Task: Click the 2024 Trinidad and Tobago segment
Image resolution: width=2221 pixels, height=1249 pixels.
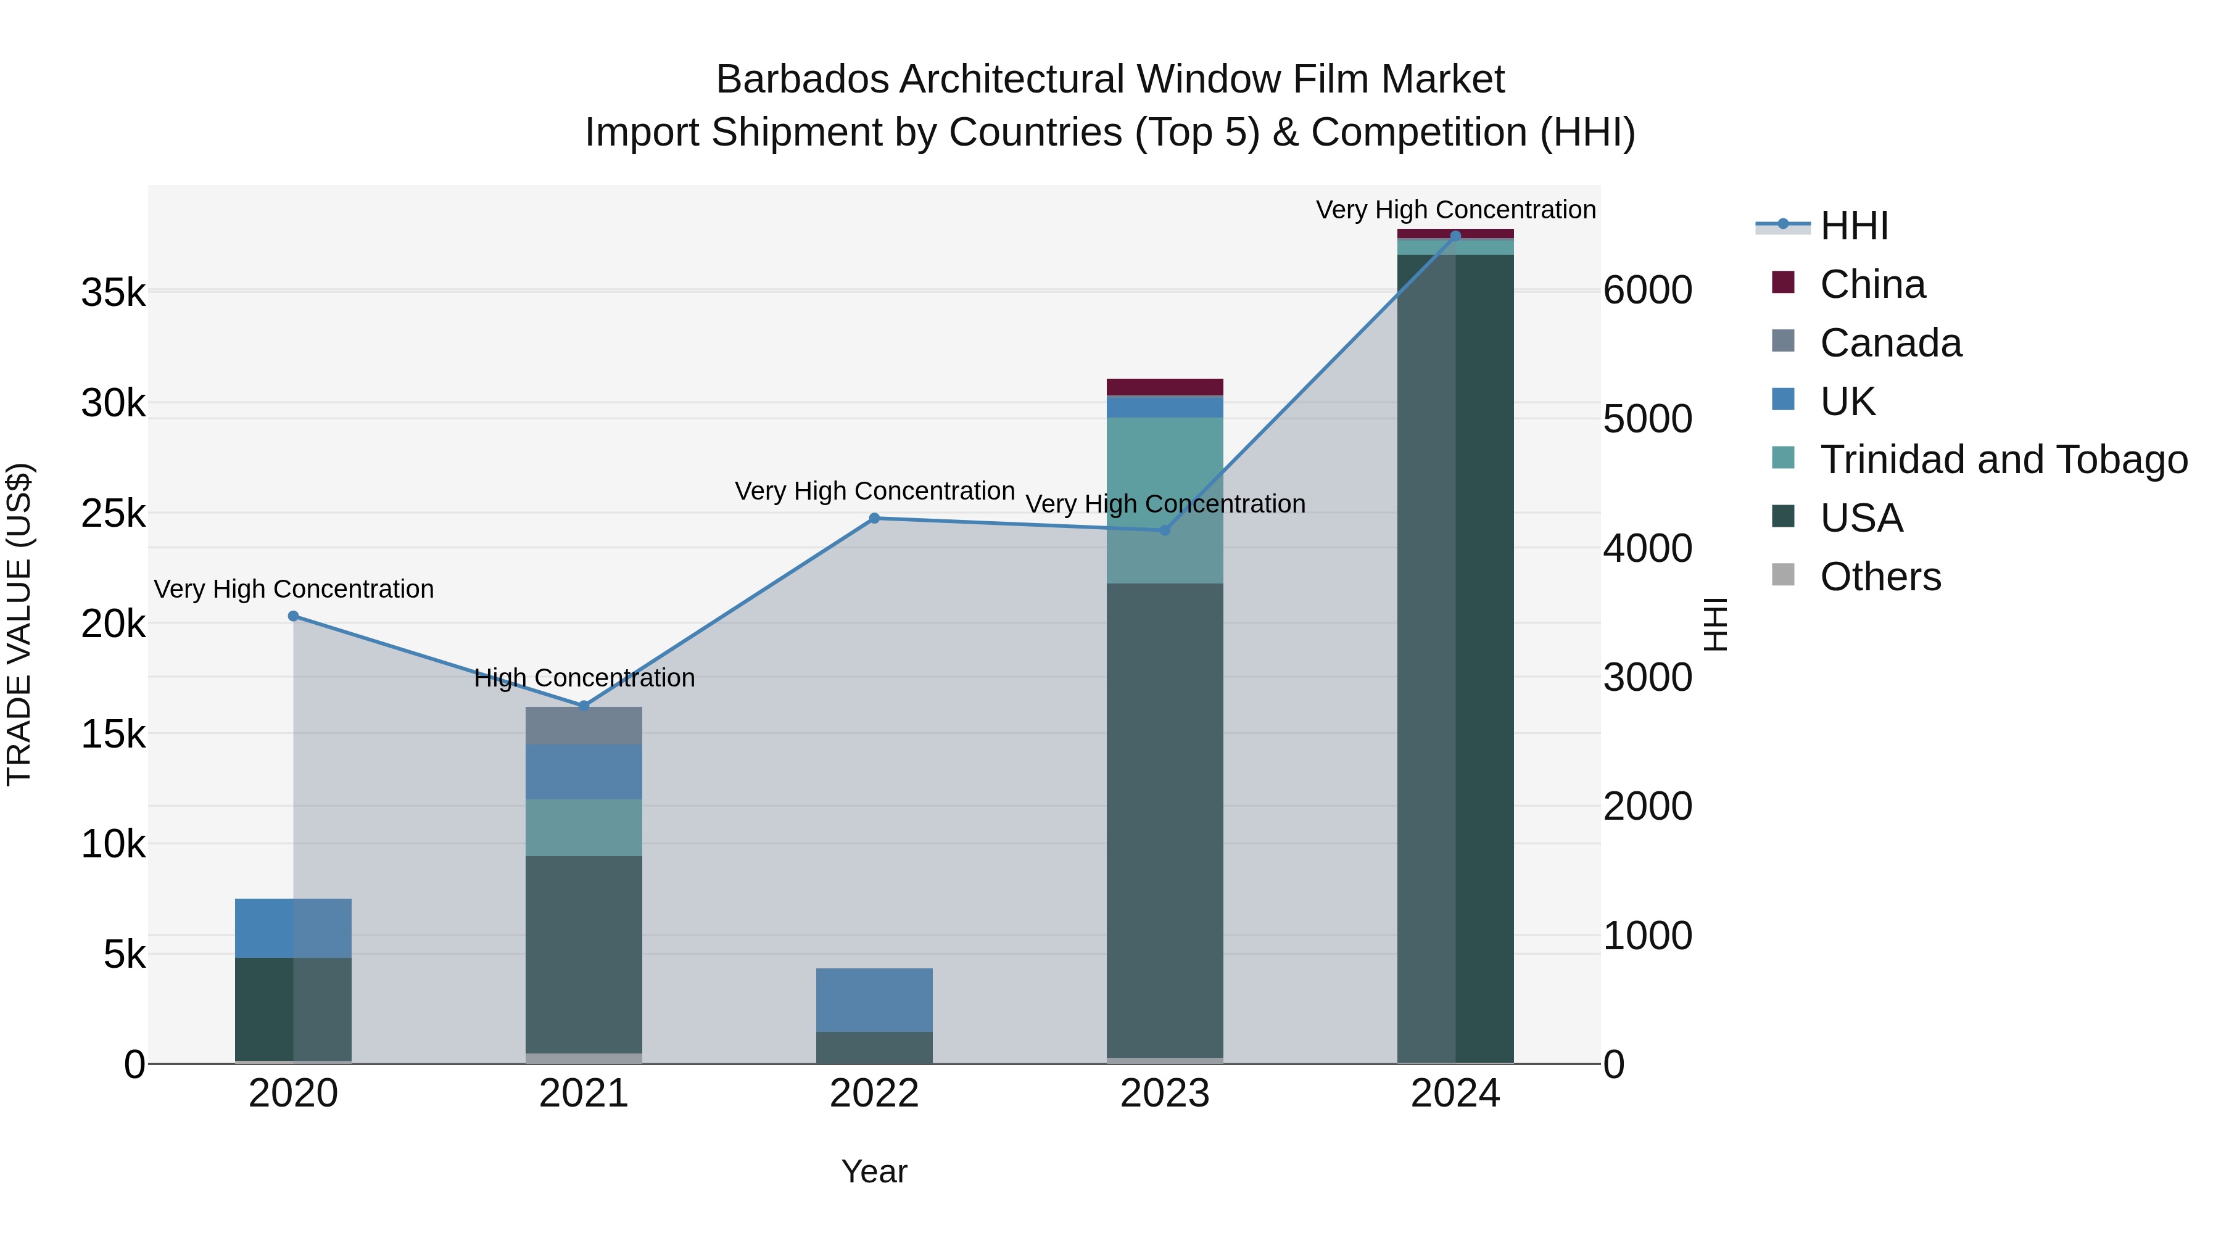Action: 1455,247
